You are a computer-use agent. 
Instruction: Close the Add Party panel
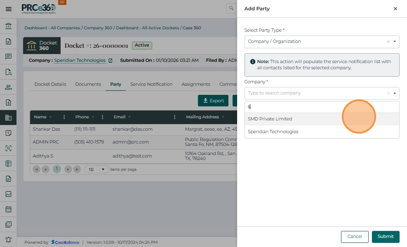(x=395, y=9)
